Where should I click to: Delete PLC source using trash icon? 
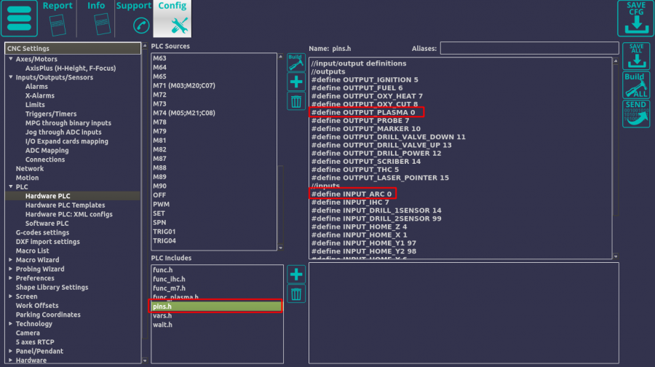[295, 101]
